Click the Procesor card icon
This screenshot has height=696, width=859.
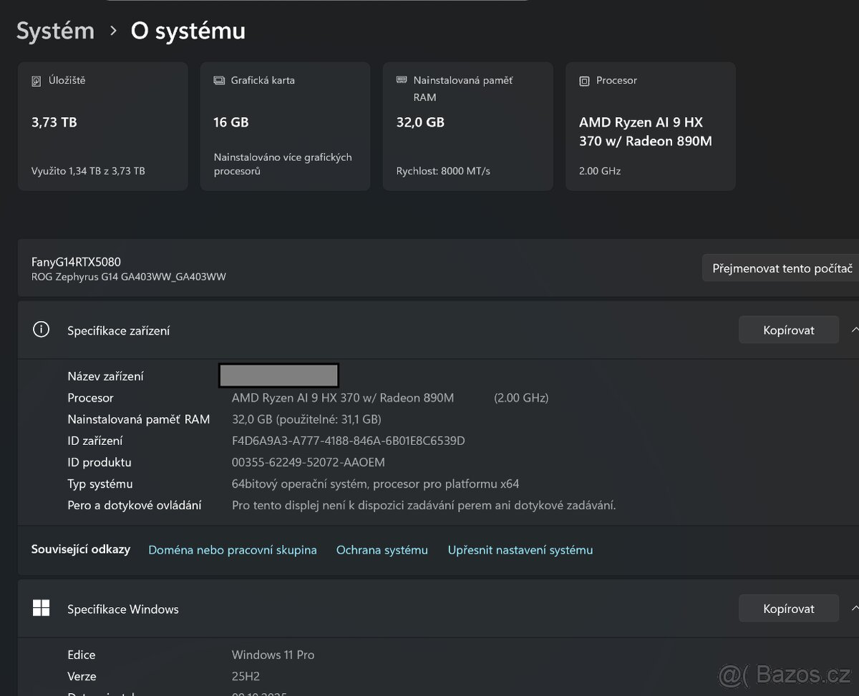click(x=583, y=80)
